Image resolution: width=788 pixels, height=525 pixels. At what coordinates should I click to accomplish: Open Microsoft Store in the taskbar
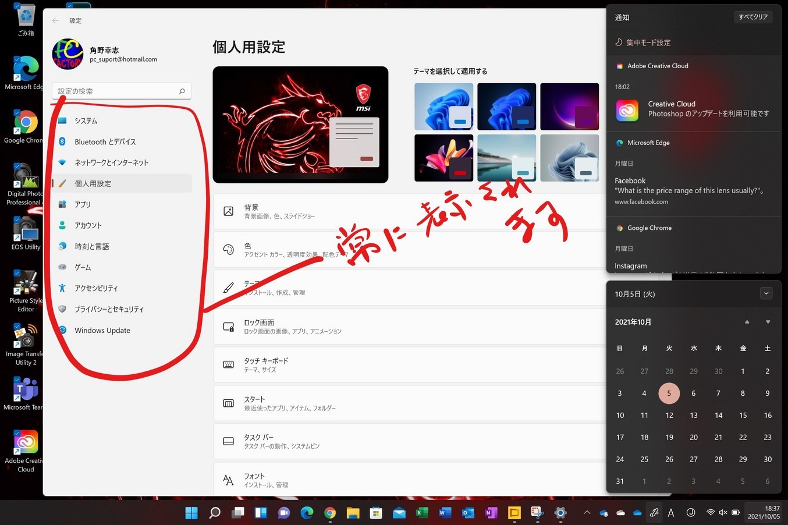click(376, 513)
